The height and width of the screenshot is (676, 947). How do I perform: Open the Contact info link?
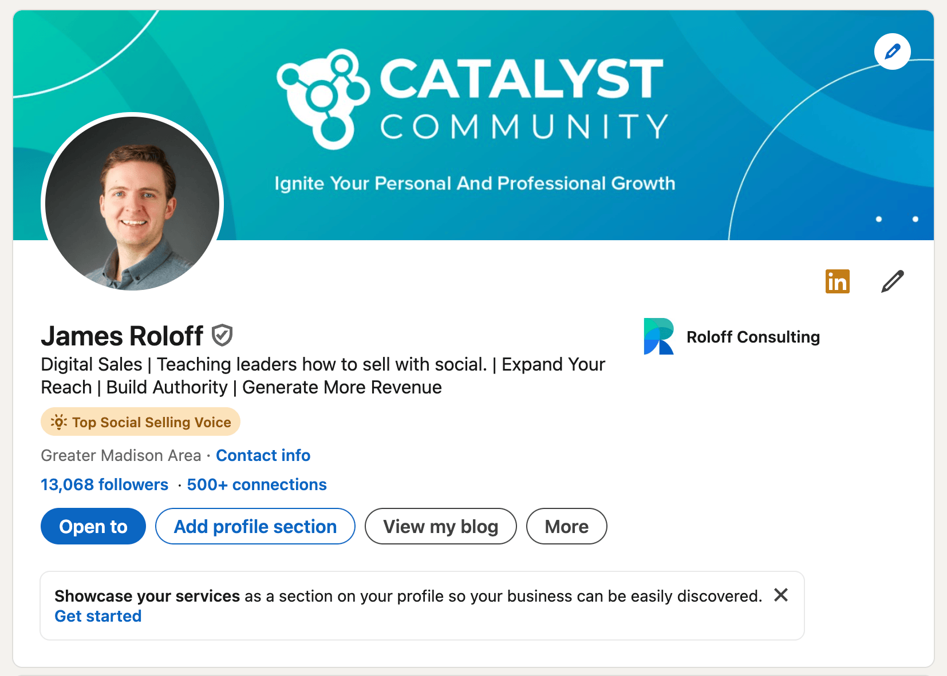[263, 455]
